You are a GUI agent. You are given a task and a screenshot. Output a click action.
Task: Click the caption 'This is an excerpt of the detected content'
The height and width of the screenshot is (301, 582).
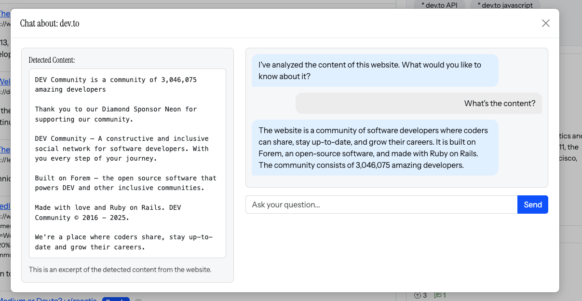pyautogui.click(x=120, y=270)
